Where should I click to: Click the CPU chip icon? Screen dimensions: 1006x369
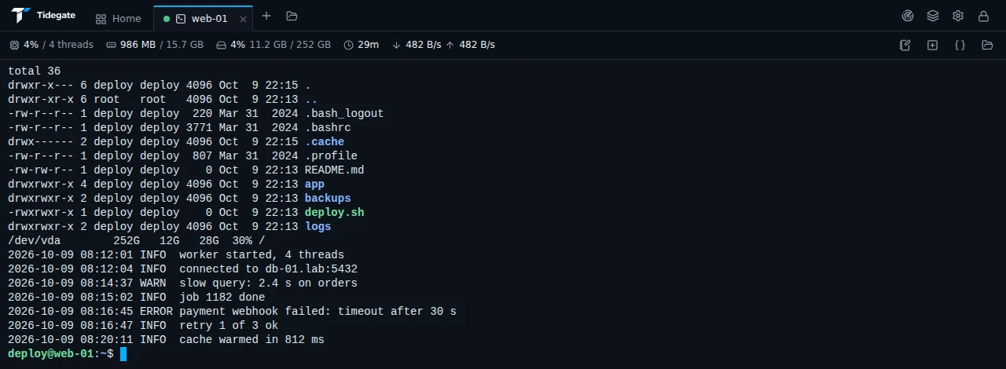pyautogui.click(x=14, y=45)
